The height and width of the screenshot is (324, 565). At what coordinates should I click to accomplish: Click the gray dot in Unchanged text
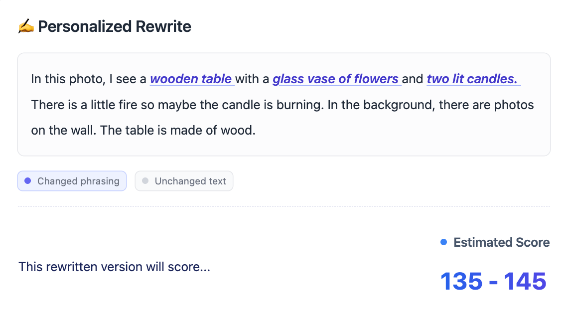[x=145, y=181]
